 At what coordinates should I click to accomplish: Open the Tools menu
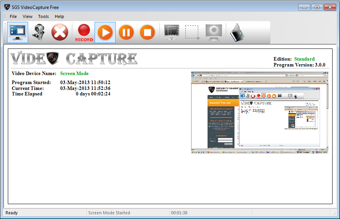point(43,16)
